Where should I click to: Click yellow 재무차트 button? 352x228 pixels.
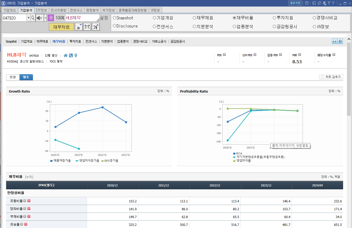61,27
